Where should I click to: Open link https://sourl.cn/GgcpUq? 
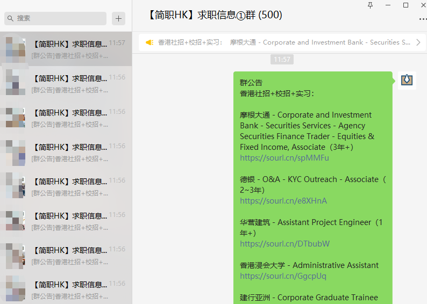click(x=283, y=276)
